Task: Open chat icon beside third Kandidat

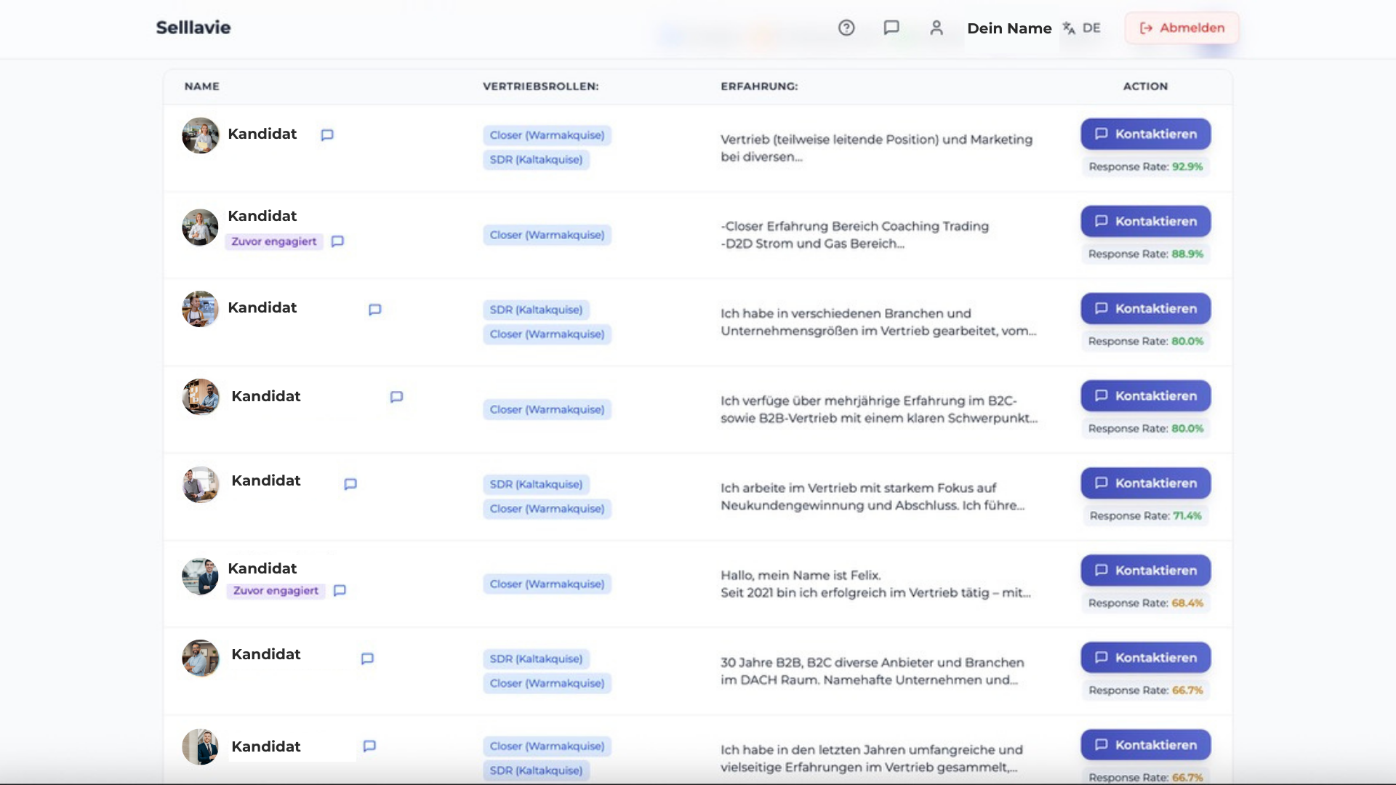Action: point(375,310)
